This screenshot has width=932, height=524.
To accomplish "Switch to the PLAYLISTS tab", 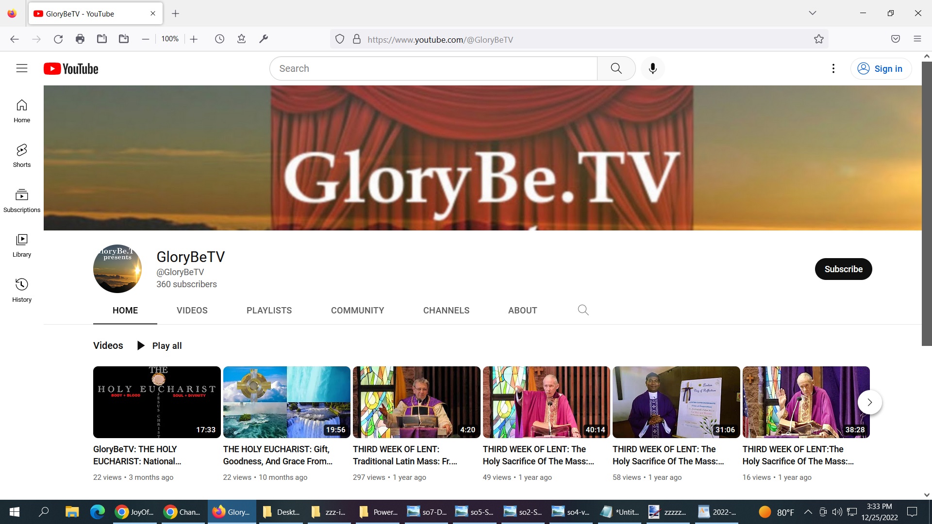I will point(269,311).
